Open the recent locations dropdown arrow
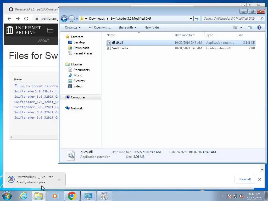This screenshot has height=201, width=268. tap(77, 19)
